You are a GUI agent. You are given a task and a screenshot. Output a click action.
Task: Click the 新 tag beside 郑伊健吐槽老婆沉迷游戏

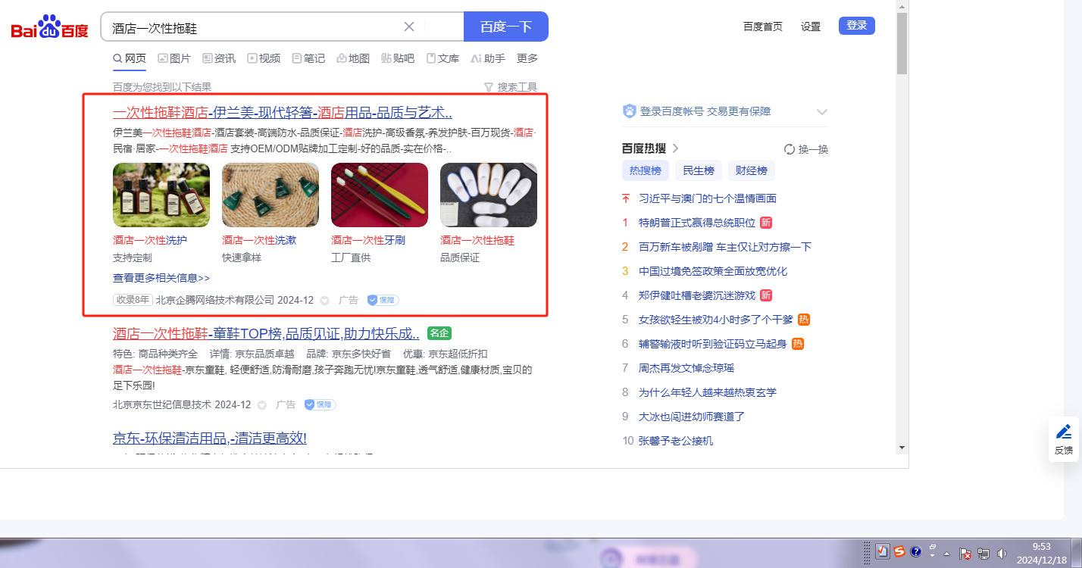(766, 295)
